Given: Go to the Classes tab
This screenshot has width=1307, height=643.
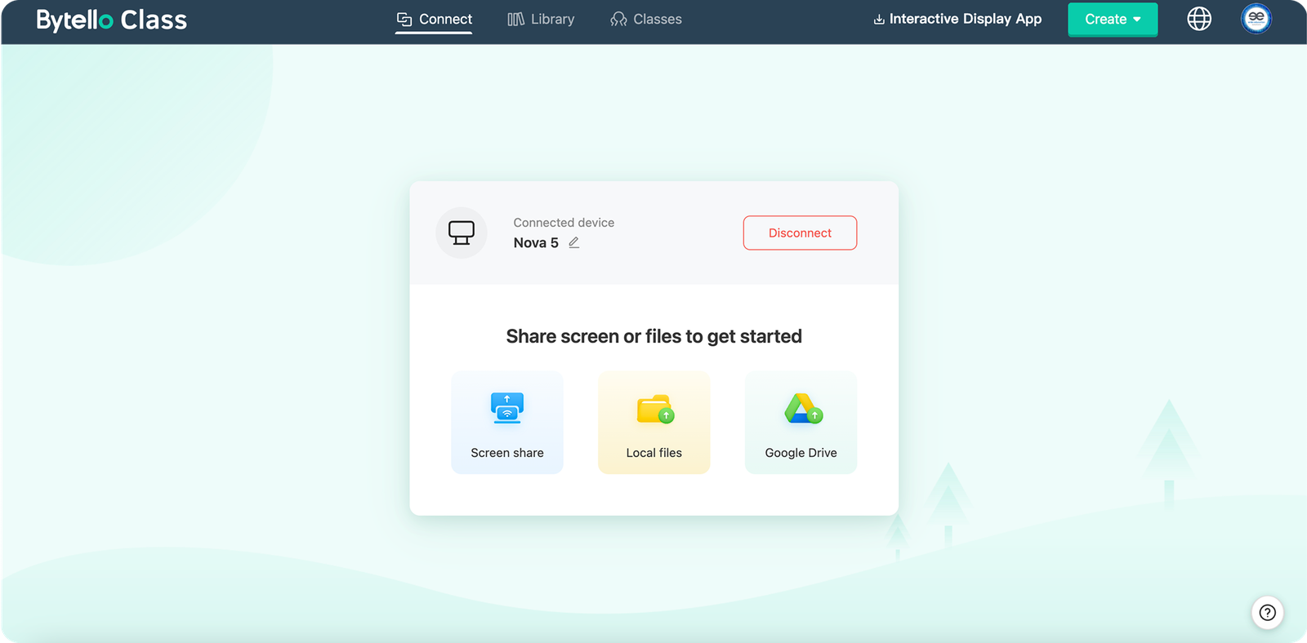Looking at the screenshot, I should pyautogui.click(x=646, y=19).
